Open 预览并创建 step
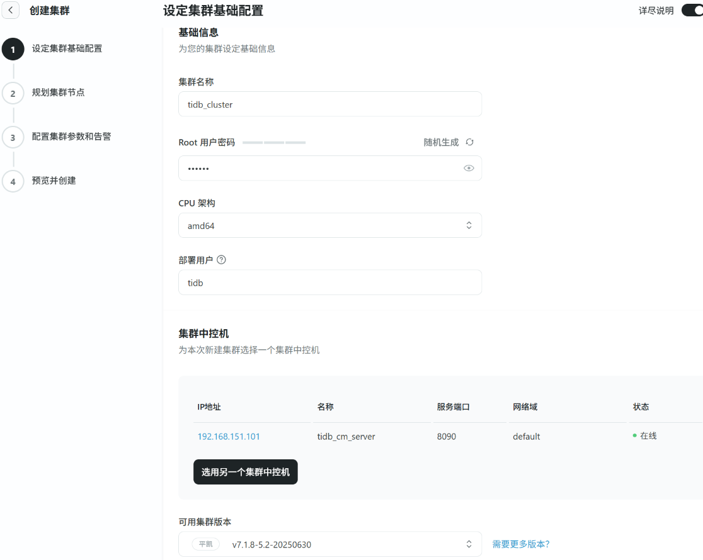Screen dimensions: 703x560 (54, 181)
